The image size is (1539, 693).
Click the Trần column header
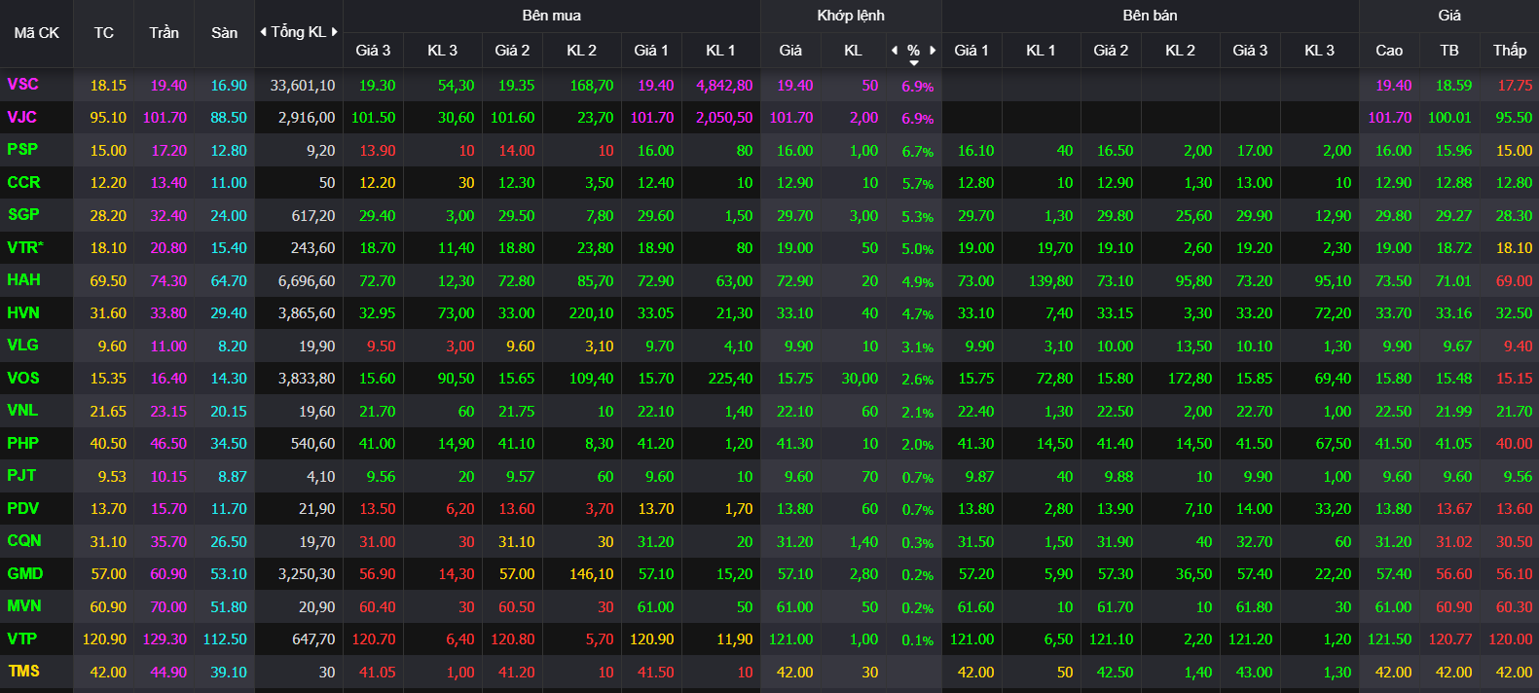point(165,32)
